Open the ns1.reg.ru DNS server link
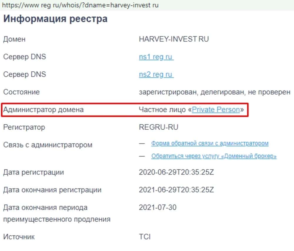Image resolution: width=294 pixels, height=251 pixels. click(156, 57)
